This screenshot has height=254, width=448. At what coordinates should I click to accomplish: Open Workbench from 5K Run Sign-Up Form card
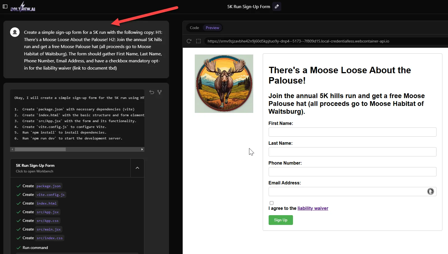71,168
